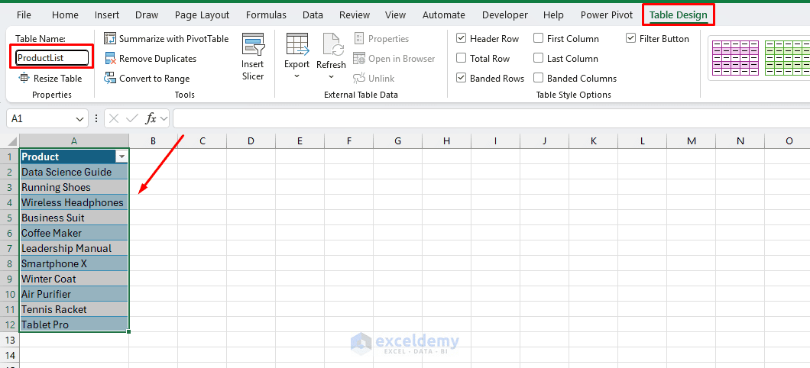This screenshot has height=368, width=810.
Task: Open the Table Design tab
Action: click(679, 15)
